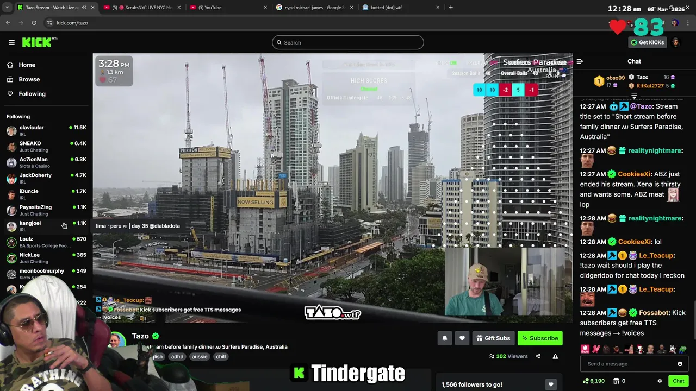Expand the gift leaderboard in chat
This screenshot has width=696, height=391.
634,96
